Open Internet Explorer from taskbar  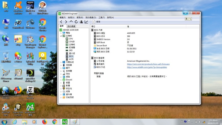coord(14,122)
